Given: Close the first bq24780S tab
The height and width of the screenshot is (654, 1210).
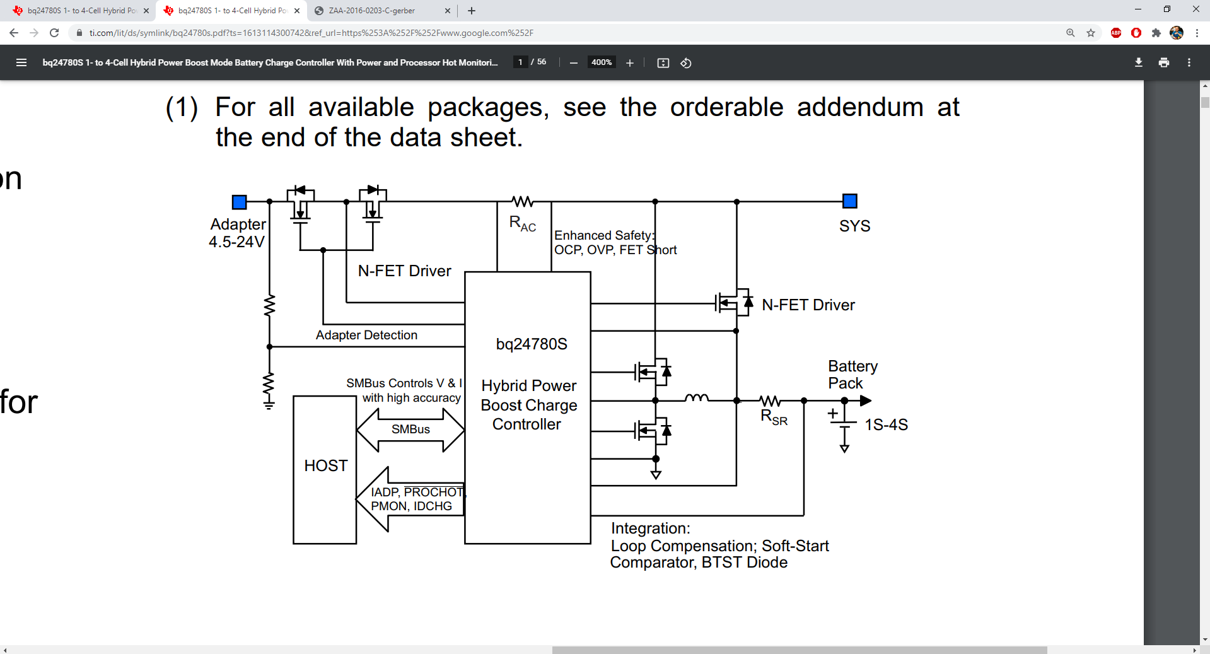Looking at the screenshot, I should coord(146,11).
